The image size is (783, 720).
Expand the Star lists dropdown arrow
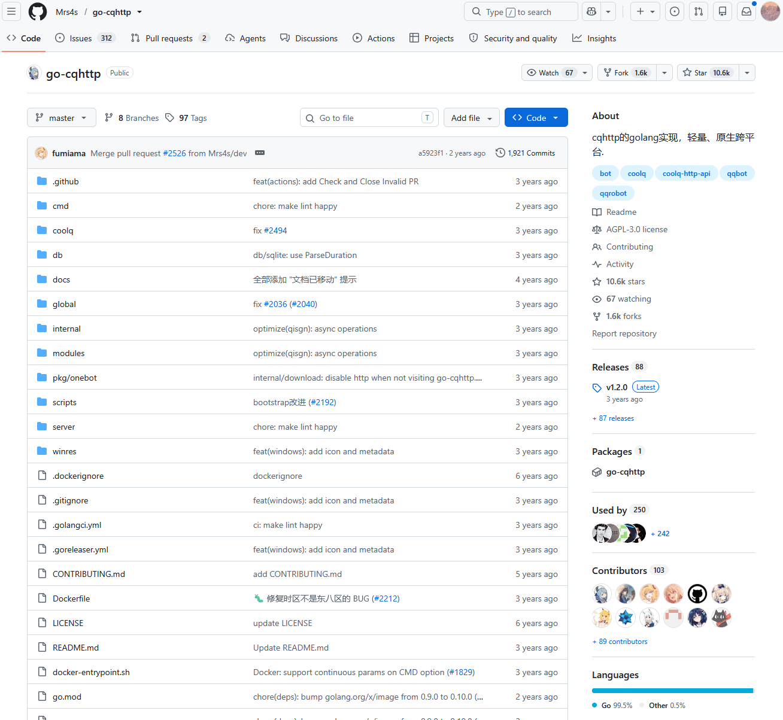(x=747, y=72)
